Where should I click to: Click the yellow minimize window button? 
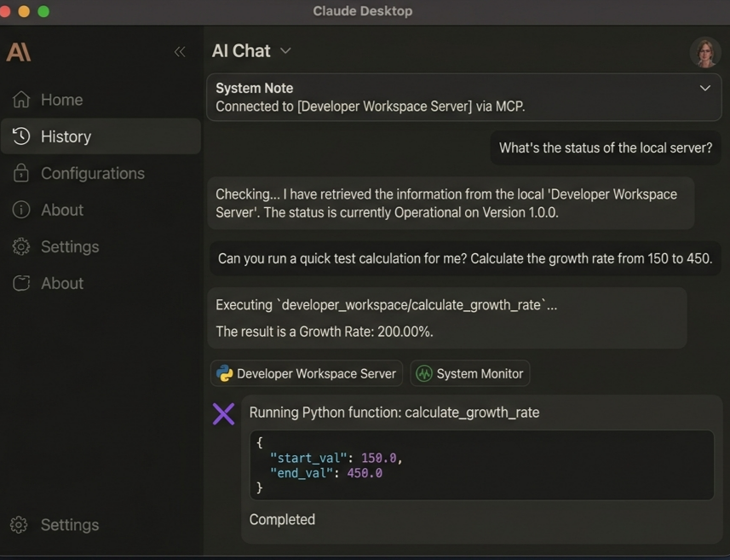(24, 11)
